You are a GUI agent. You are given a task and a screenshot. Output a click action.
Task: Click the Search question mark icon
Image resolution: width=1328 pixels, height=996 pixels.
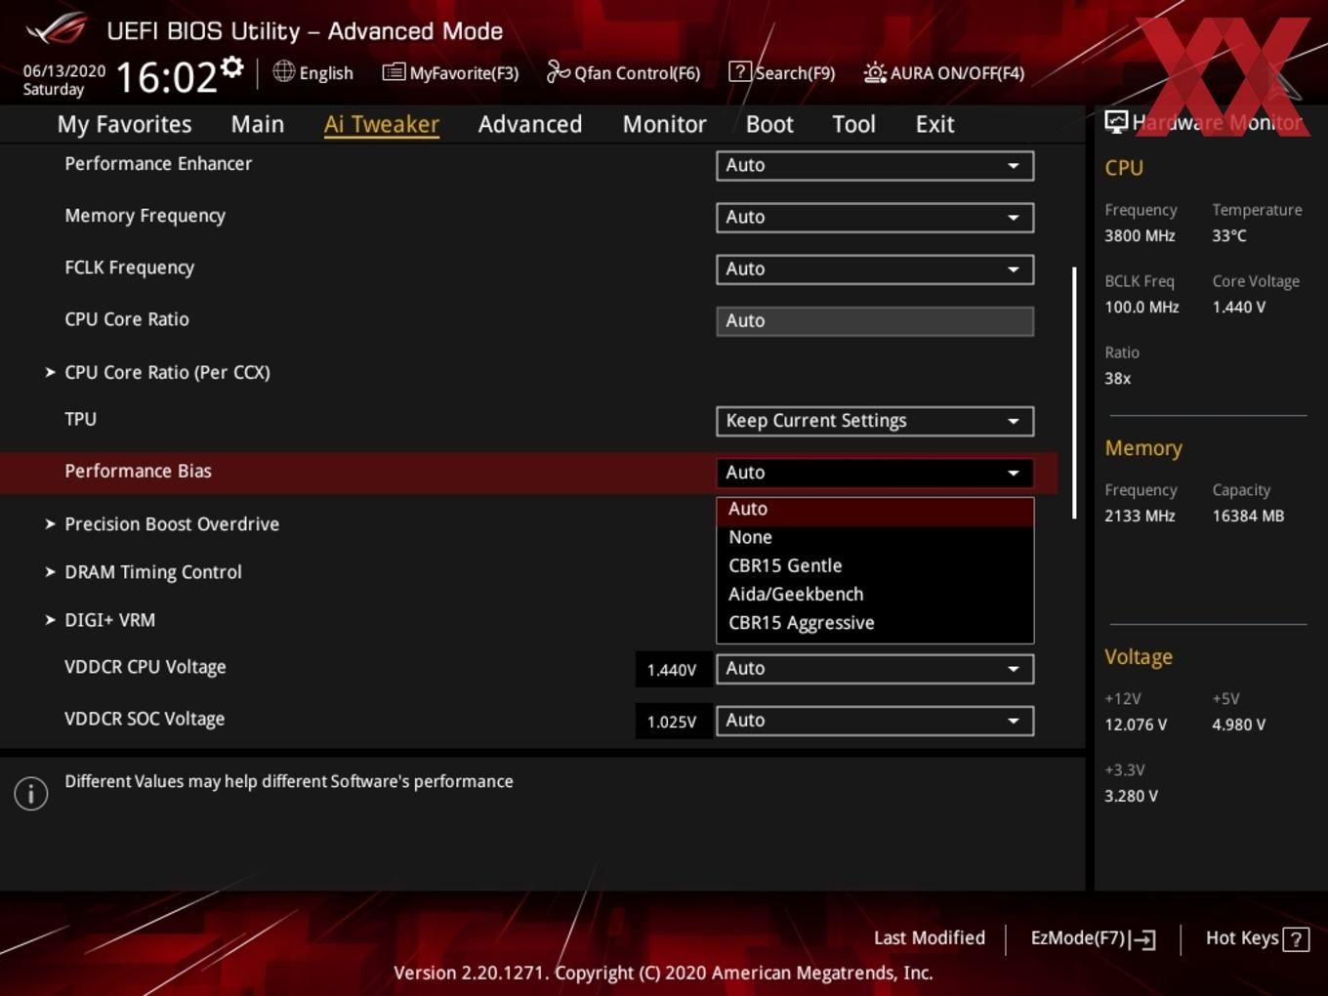740,71
